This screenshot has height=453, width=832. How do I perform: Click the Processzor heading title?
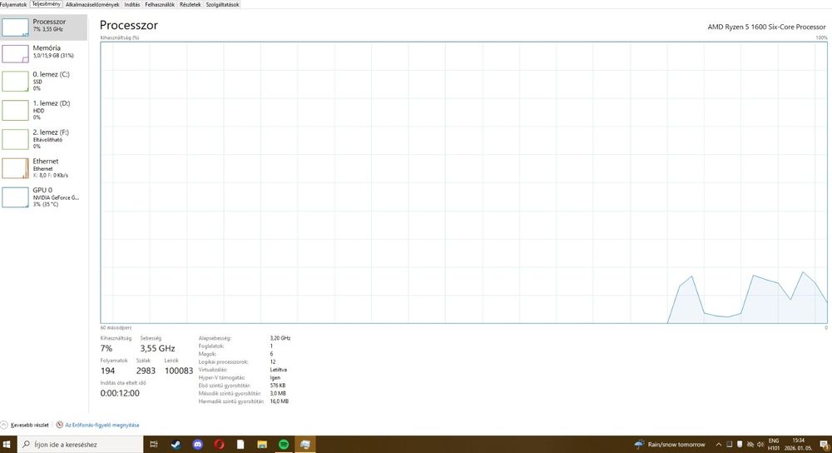pyautogui.click(x=129, y=25)
